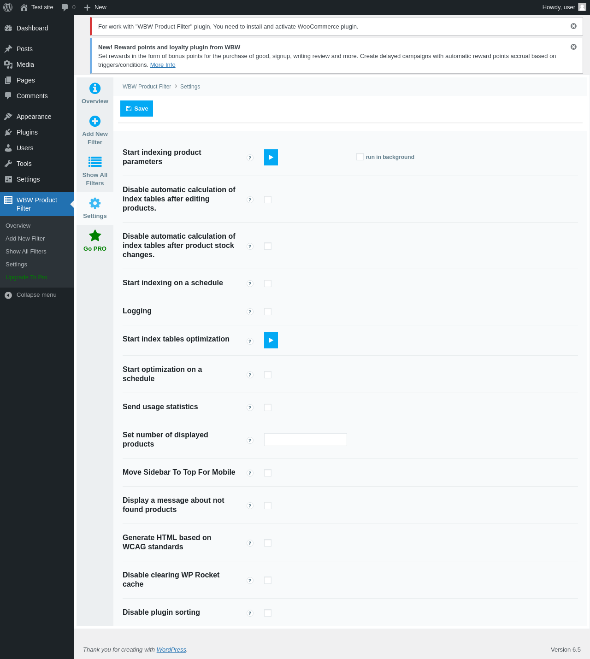Start index tables optimization play button

pos(271,340)
